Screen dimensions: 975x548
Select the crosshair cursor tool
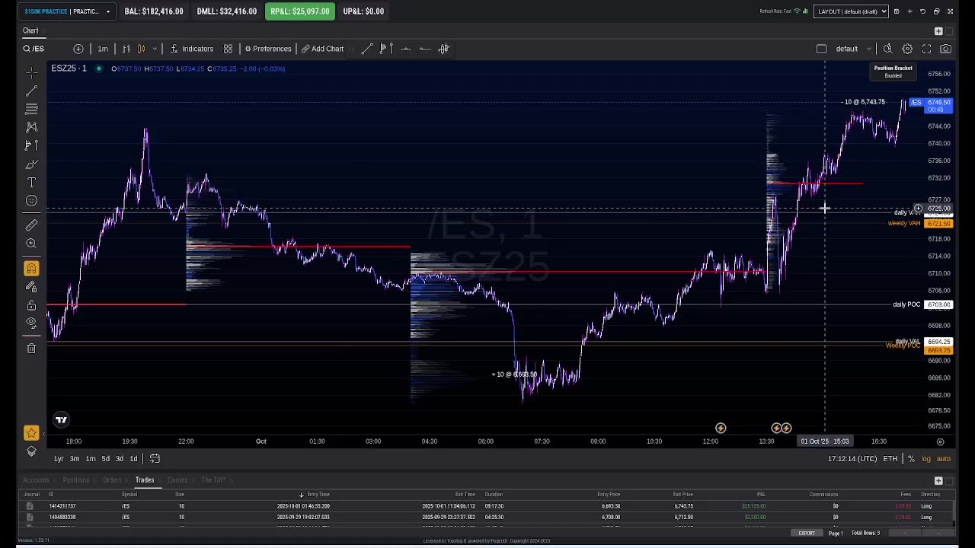tap(31, 72)
